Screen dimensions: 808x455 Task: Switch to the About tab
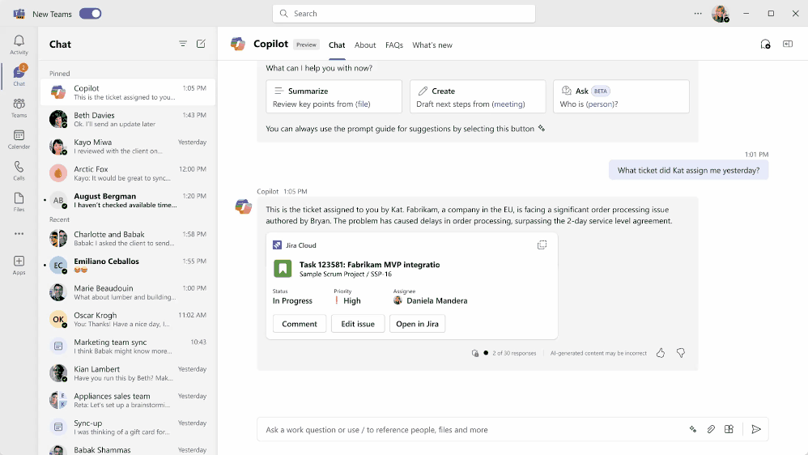(x=365, y=45)
